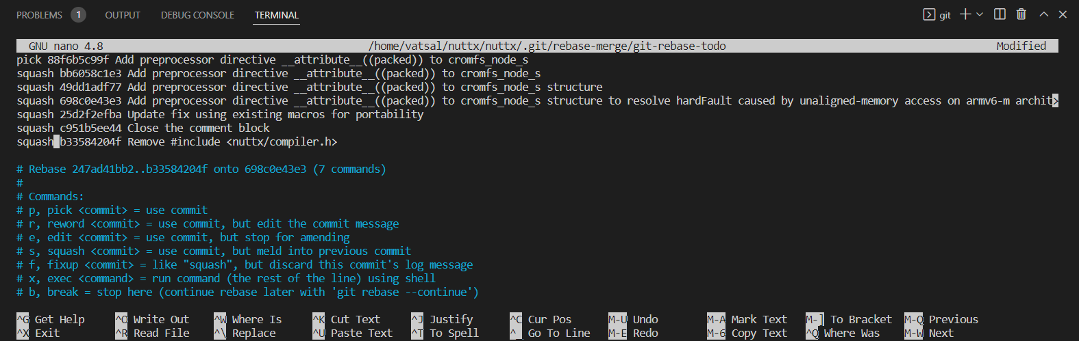Click the '# x, exec <command>' help line

pos(226,278)
